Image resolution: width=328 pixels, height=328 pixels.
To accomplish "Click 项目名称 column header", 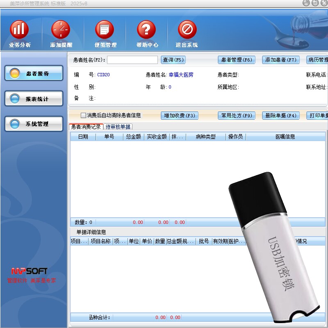I will pos(100,241).
